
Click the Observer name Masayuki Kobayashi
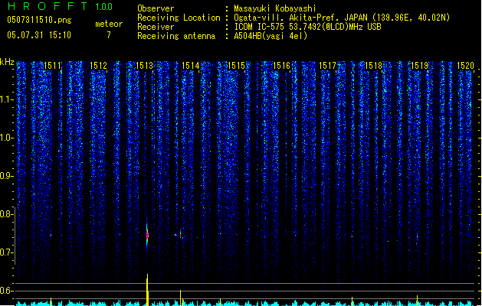[x=275, y=8]
